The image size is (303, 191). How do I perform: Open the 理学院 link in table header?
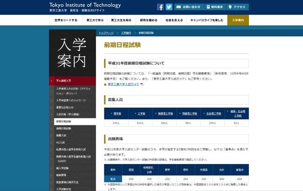pyautogui.click(x=117, y=114)
